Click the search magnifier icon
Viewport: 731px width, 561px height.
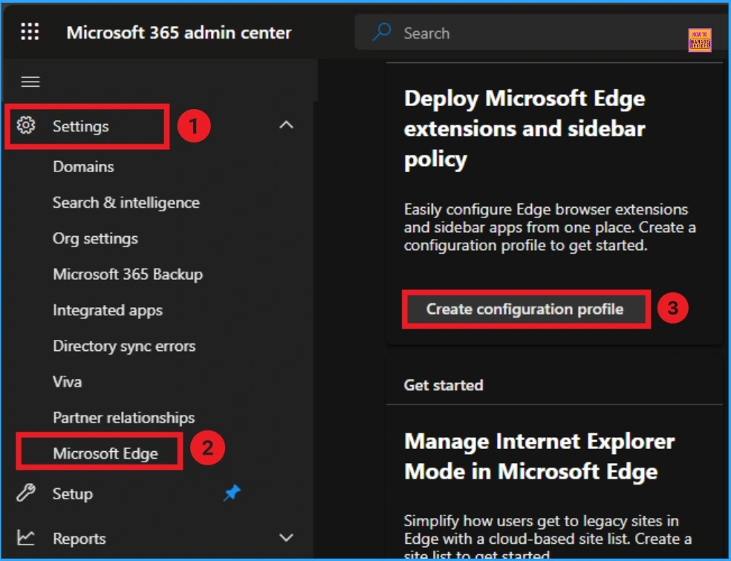pyautogui.click(x=382, y=32)
